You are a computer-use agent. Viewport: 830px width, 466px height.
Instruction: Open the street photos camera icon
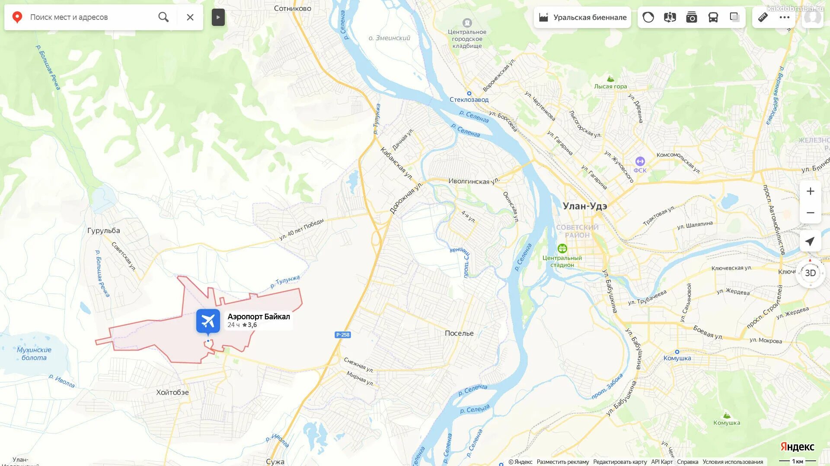692,17
